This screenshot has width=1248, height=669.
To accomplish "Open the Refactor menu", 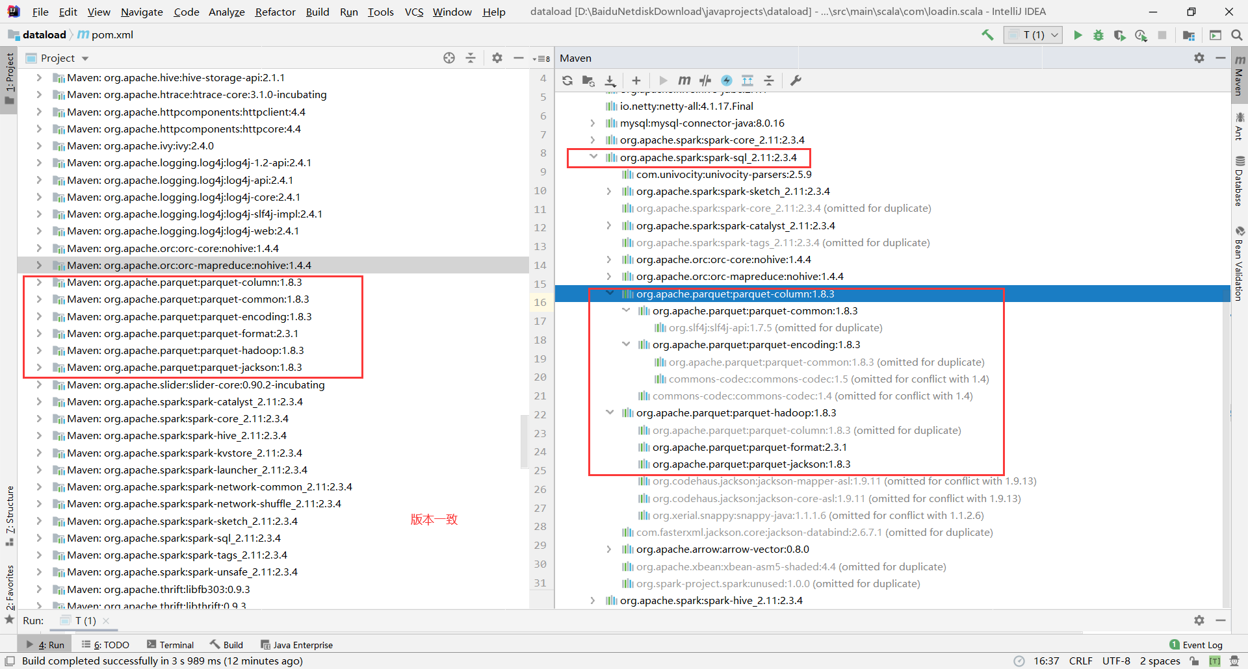I will pos(275,12).
